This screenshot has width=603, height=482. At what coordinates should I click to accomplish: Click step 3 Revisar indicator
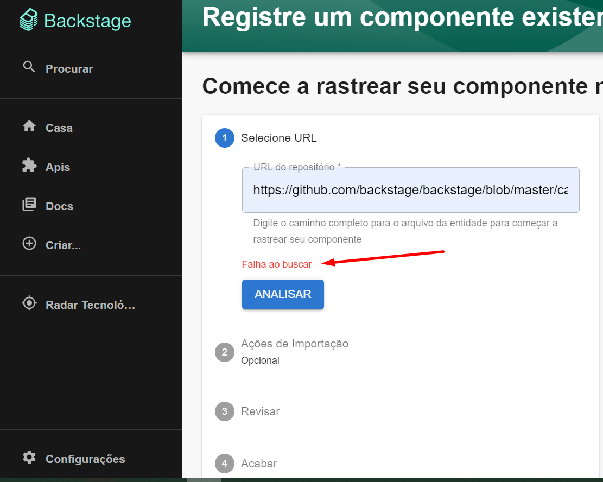click(x=224, y=411)
